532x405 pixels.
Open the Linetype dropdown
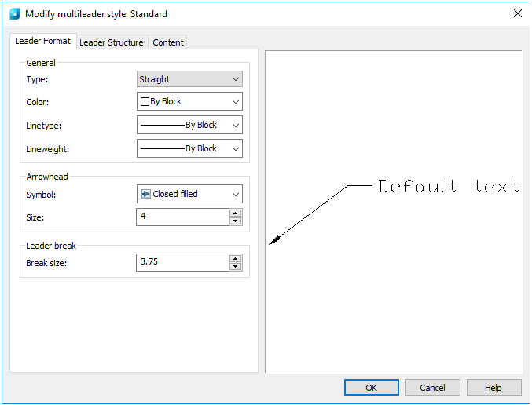(x=189, y=125)
